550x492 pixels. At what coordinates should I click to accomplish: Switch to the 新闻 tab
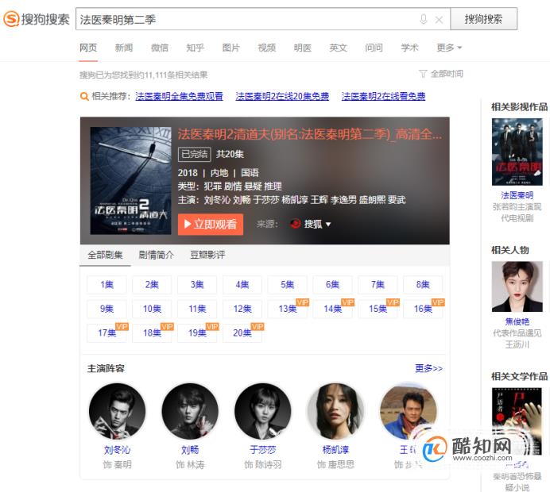coord(124,48)
